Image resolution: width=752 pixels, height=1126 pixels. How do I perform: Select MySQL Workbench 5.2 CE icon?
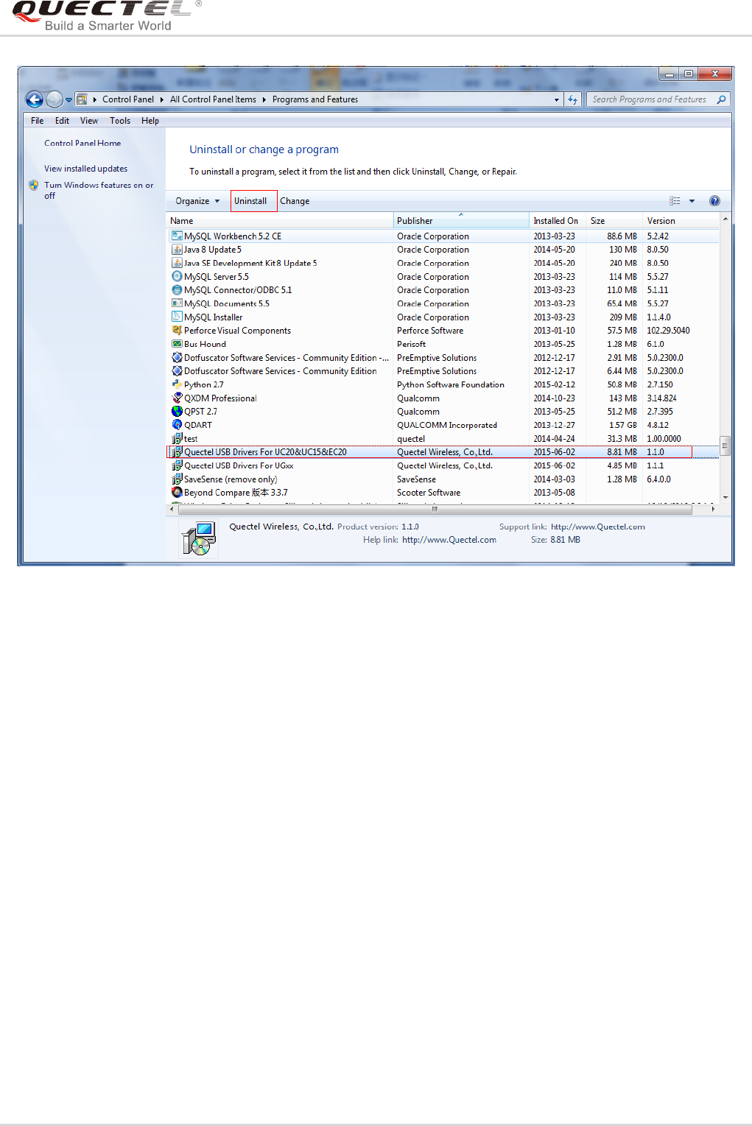click(177, 236)
